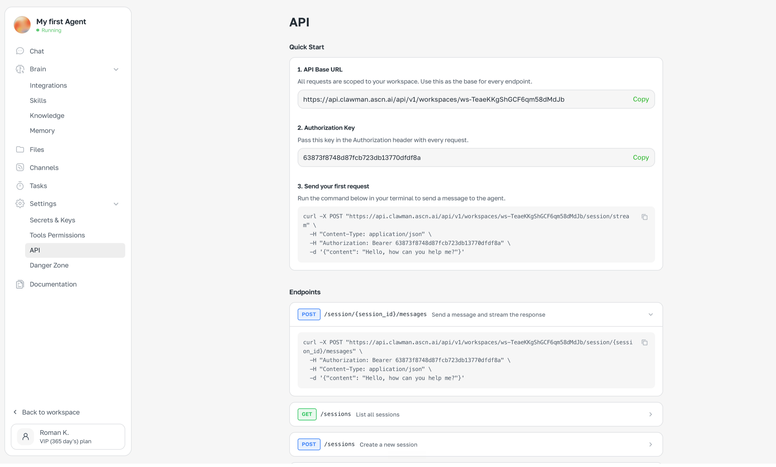Expand the GET /sessions endpoint
This screenshot has height=467, width=776.
tap(650, 414)
